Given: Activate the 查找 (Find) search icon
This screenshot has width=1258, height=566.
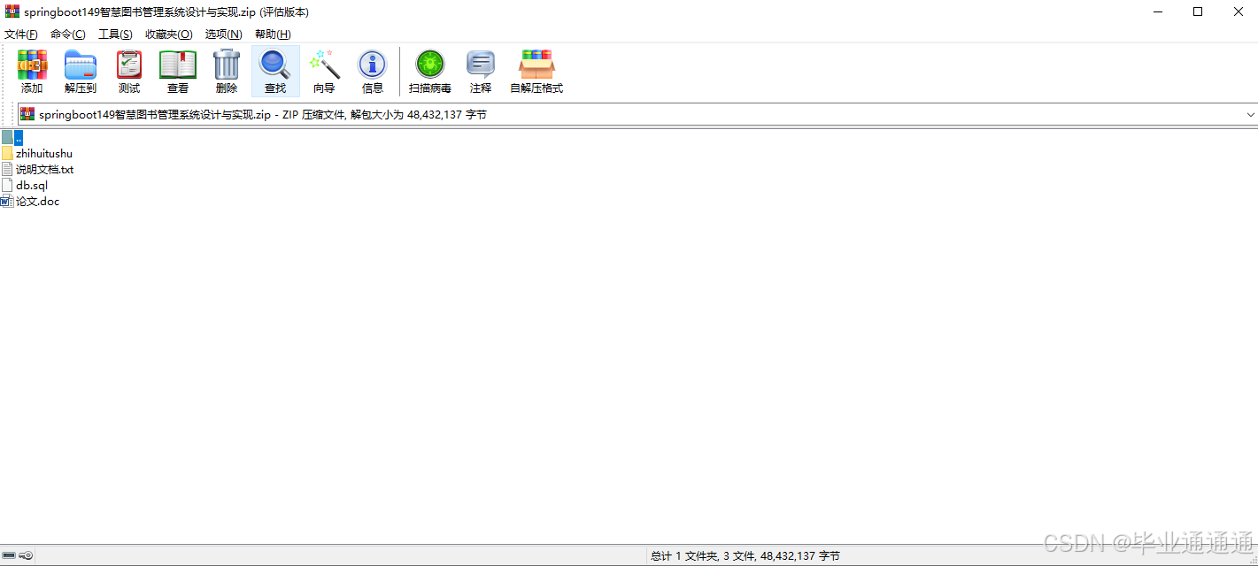Looking at the screenshot, I should pyautogui.click(x=274, y=71).
